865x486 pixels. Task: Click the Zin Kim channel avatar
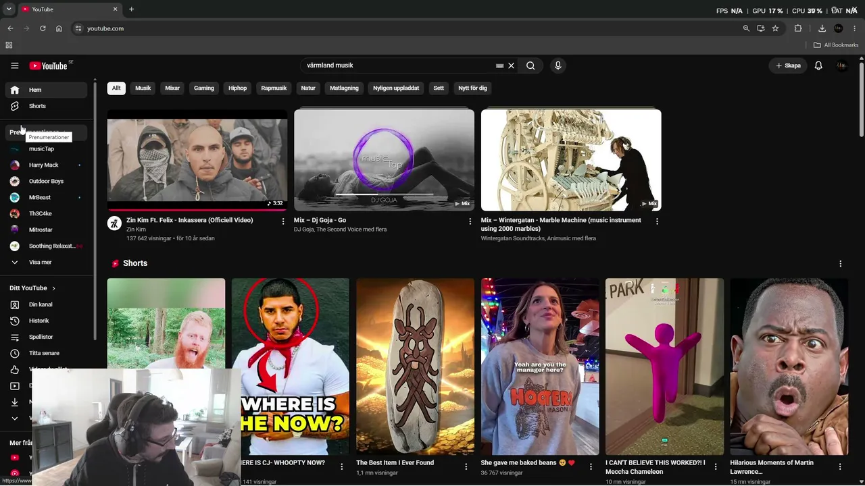[114, 223]
